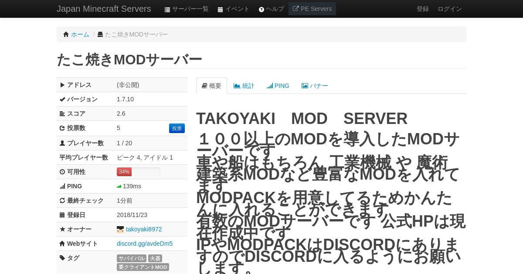Screen dimensions: 523x274
Task: Click the 登録 link in navbar
Action: point(423,9)
